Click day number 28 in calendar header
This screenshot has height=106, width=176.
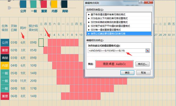click(160, 35)
